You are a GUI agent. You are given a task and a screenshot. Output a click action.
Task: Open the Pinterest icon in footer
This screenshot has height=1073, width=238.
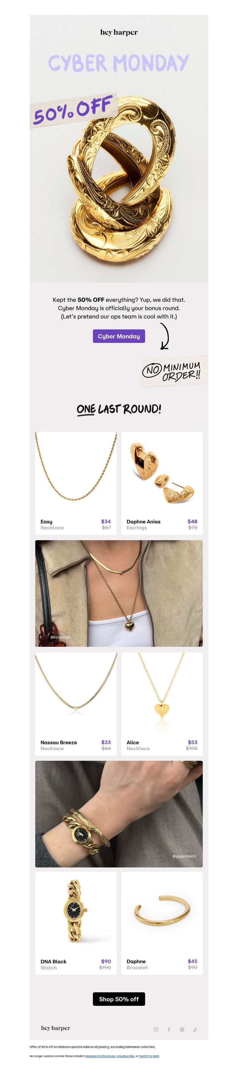tap(182, 1029)
